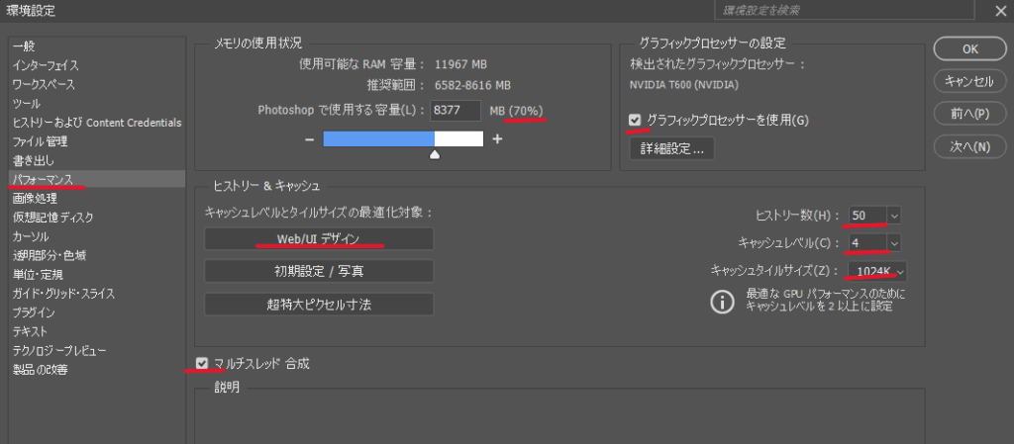Disable マルチスレッド合成 checkbox
The height and width of the screenshot is (444, 1014).
pyautogui.click(x=202, y=363)
